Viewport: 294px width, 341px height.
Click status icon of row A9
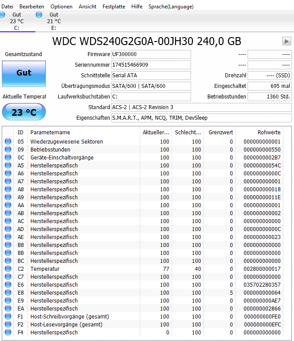[x=8, y=197]
